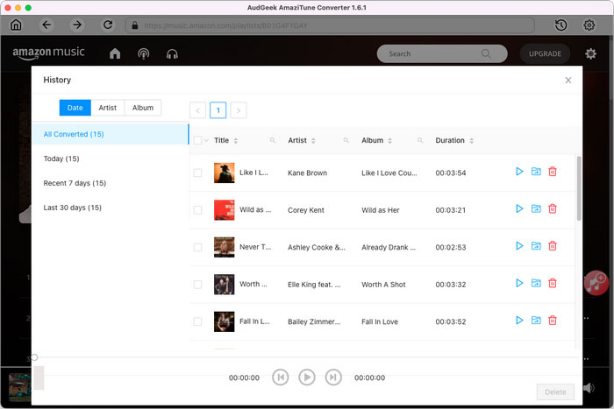Play the Wild as Her track
This screenshot has width=614, height=409.
[519, 208]
